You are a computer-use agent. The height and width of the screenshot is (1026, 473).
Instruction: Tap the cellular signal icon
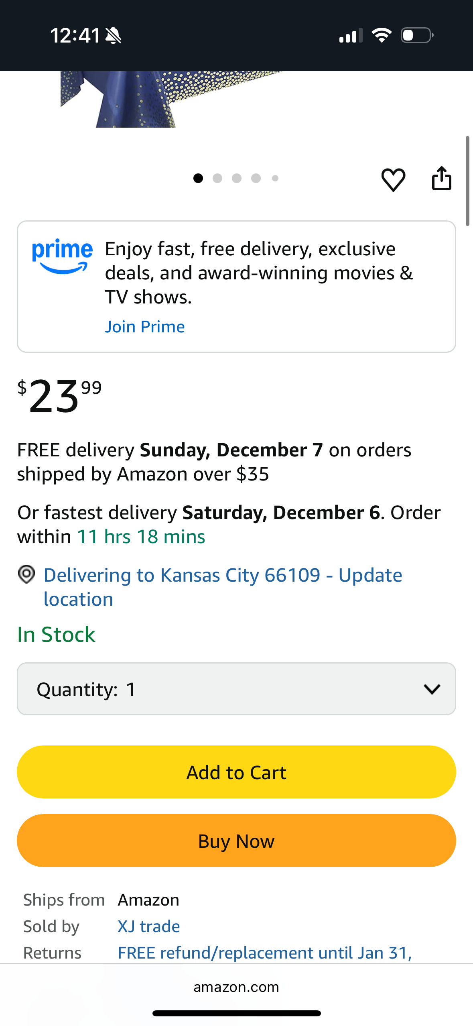(x=351, y=36)
